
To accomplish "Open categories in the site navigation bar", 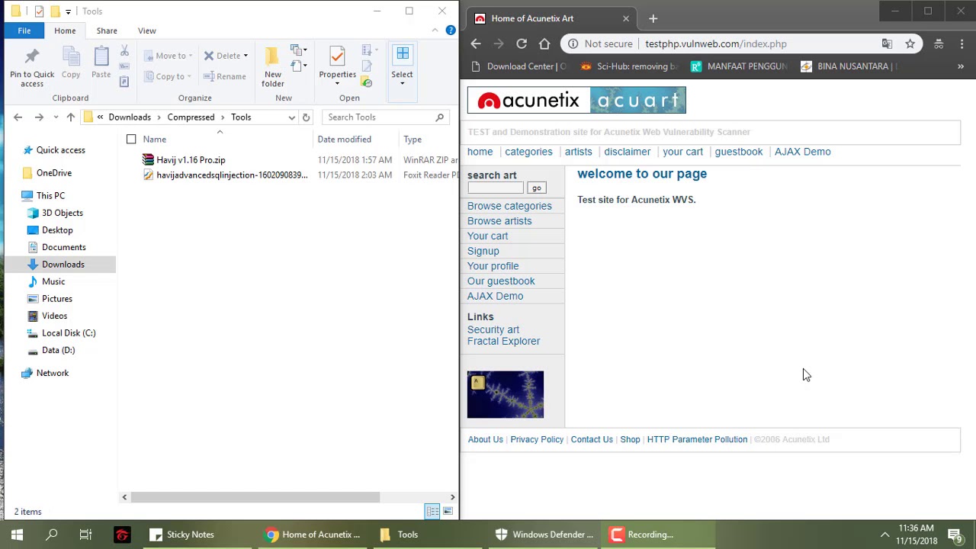I will coord(528,152).
